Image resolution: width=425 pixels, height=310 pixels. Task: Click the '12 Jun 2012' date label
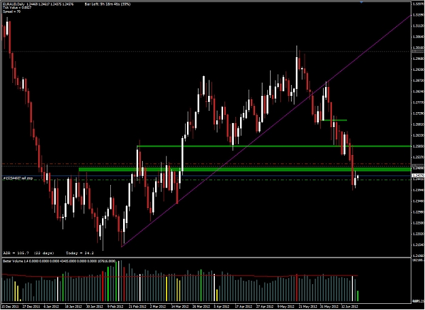[349, 306]
